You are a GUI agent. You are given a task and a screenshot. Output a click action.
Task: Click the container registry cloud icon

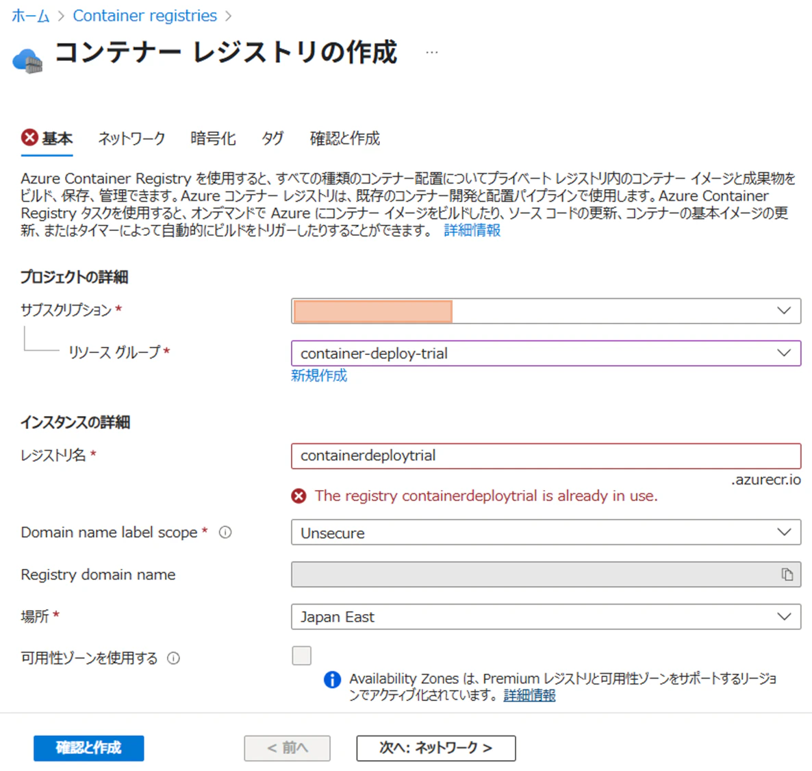[x=27, y=61]
